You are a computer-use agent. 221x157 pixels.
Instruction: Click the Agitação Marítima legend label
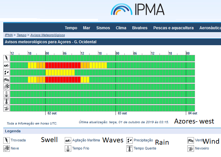point(86,140)
